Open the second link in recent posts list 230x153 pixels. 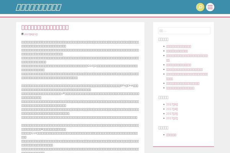(177, 51)
